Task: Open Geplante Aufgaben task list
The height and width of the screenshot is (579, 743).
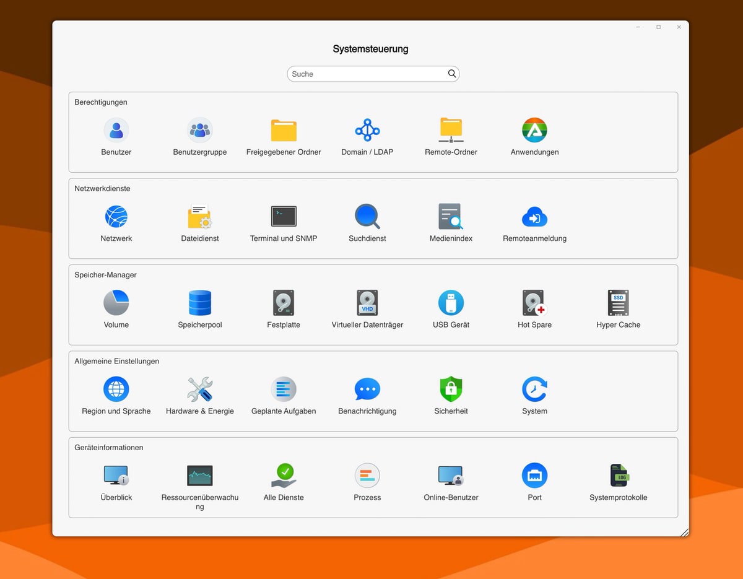Action: pos(284,390)
